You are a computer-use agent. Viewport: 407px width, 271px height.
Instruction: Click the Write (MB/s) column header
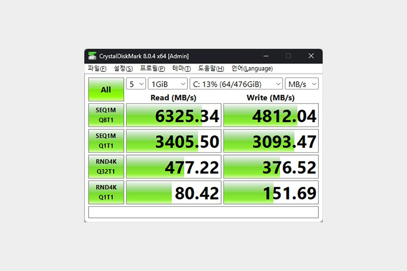click(271, 98)
